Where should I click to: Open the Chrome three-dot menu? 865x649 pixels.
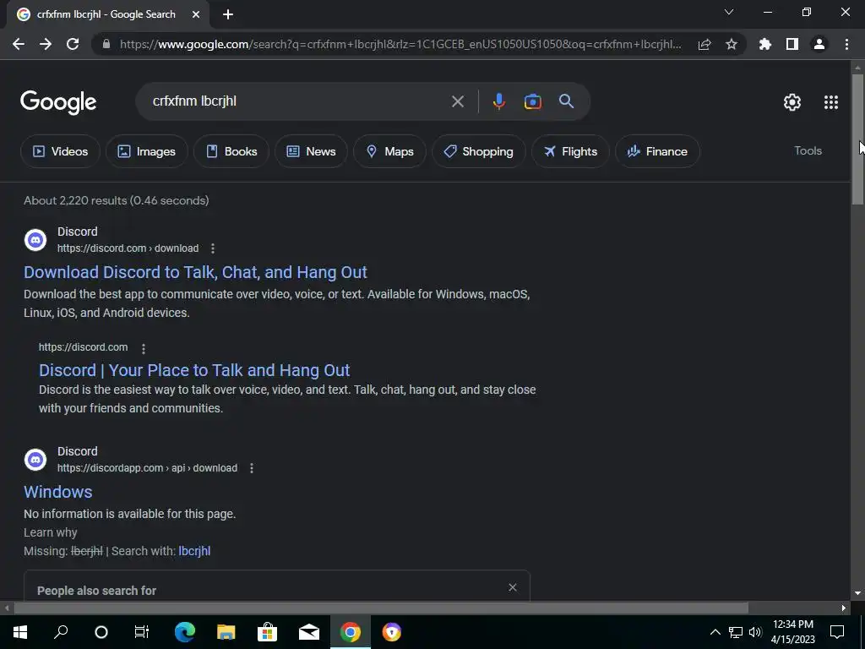tap(846, 44)
